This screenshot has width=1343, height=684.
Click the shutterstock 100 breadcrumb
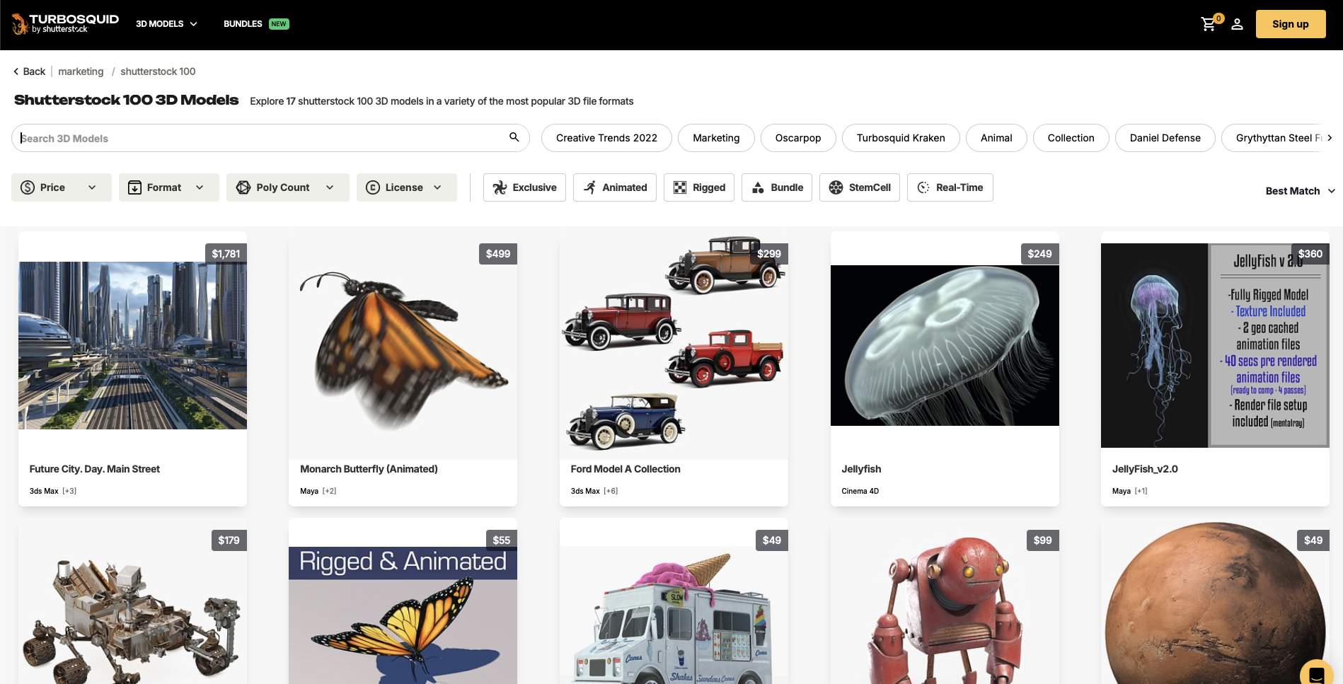pyautogui.click(x=158, y=71)
